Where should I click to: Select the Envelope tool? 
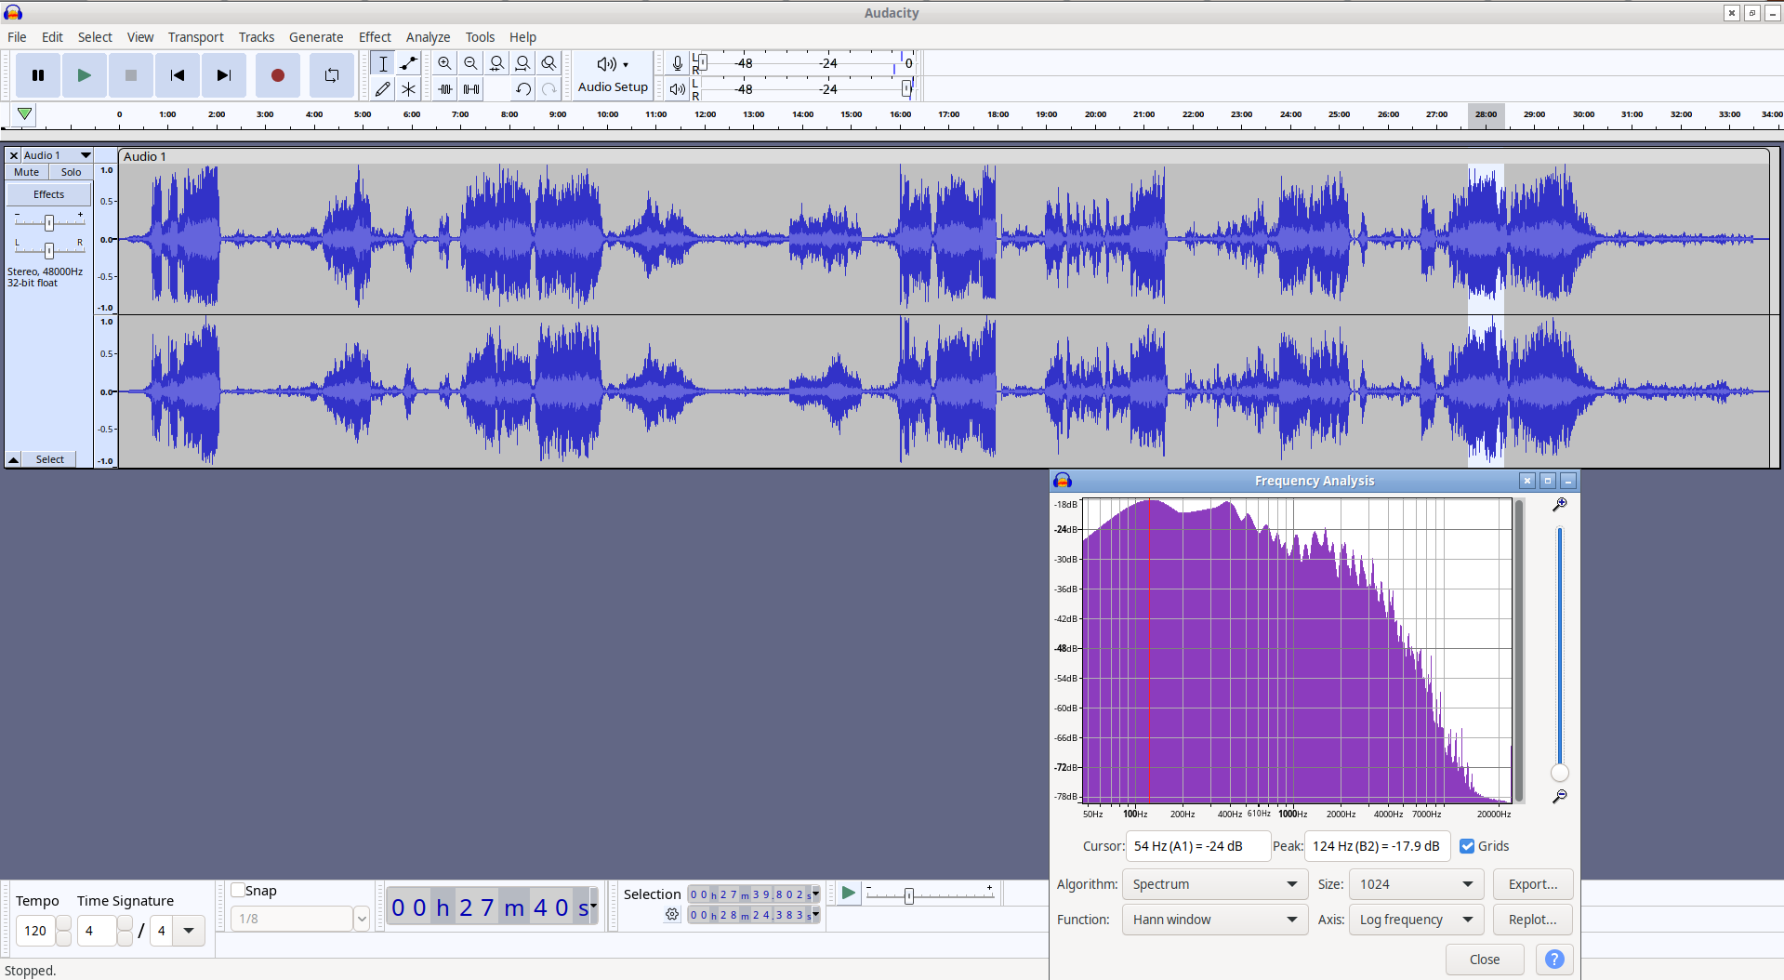[408, 63]
